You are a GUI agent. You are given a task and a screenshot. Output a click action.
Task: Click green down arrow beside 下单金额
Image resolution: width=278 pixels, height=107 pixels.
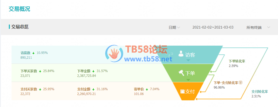tap(93, 71)
